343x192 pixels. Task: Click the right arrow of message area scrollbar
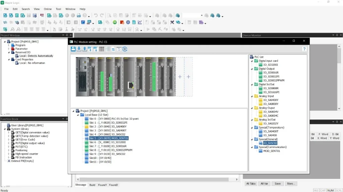(237, 179)
